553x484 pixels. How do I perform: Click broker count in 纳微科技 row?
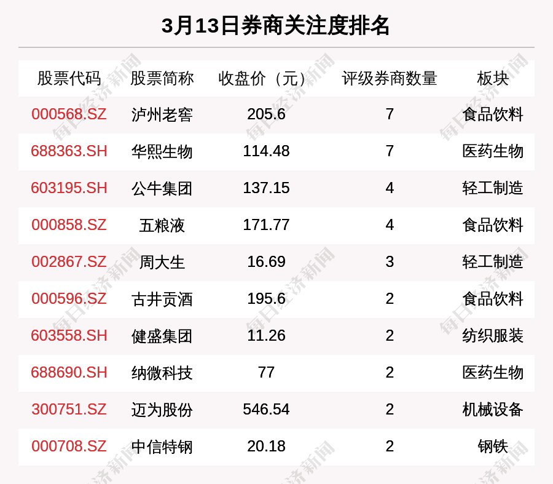pyautogui.click(x=390, y=373)
